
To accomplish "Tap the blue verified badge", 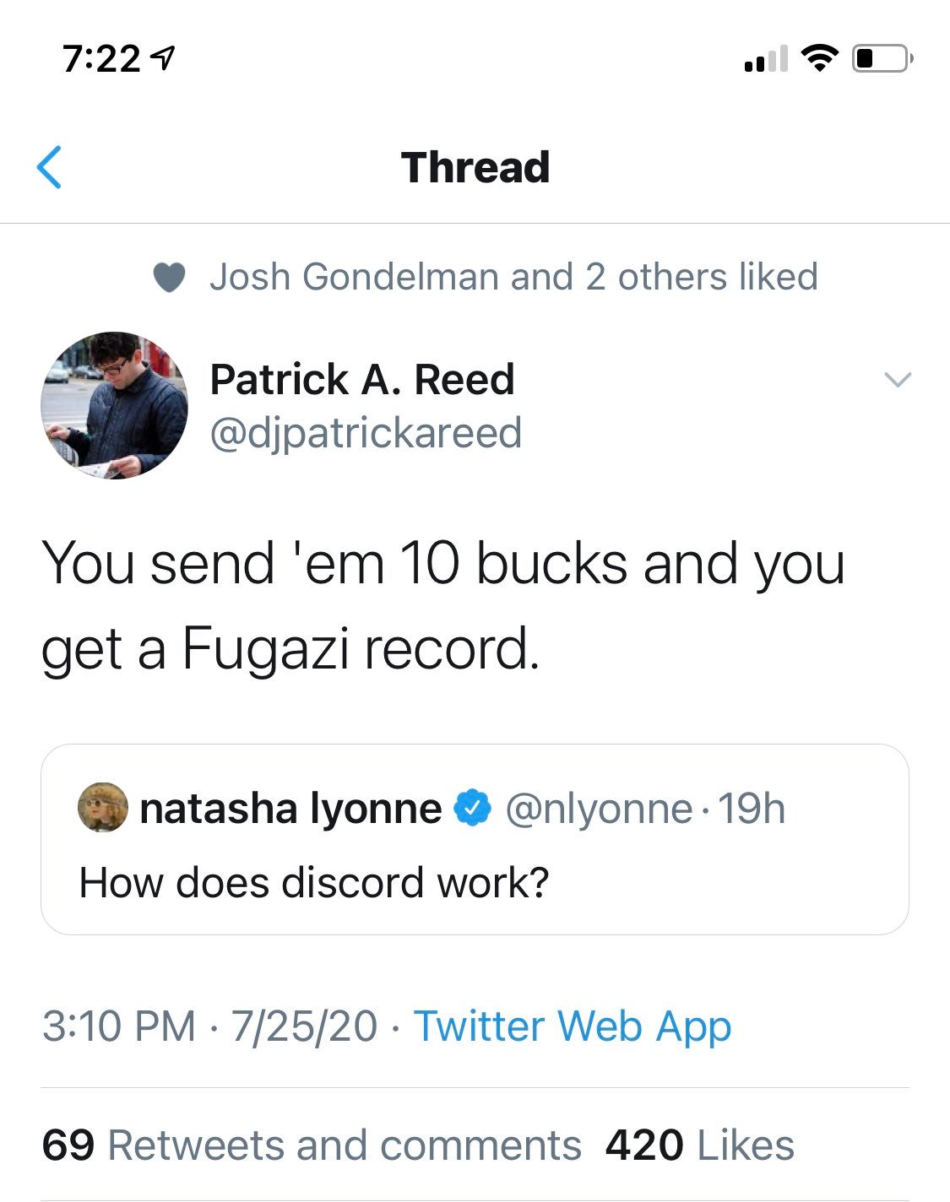I will [473, 808].
